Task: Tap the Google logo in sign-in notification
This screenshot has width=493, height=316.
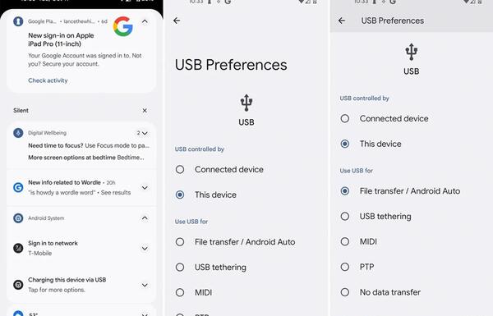Action: coord(123,26)
